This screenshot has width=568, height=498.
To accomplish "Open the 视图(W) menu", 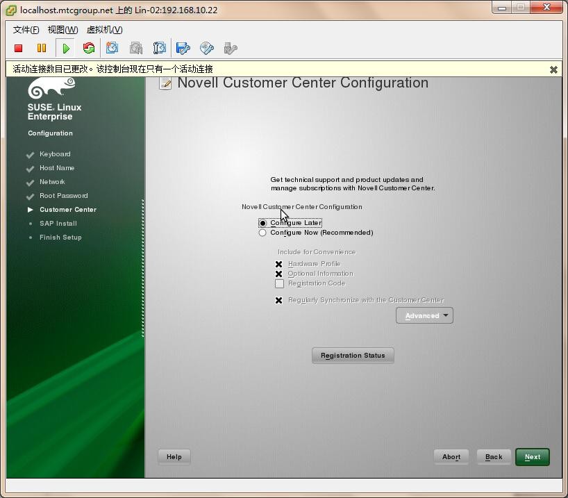I will click(x=62, y=30).
